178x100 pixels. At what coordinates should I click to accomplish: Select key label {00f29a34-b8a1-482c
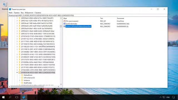37,28
